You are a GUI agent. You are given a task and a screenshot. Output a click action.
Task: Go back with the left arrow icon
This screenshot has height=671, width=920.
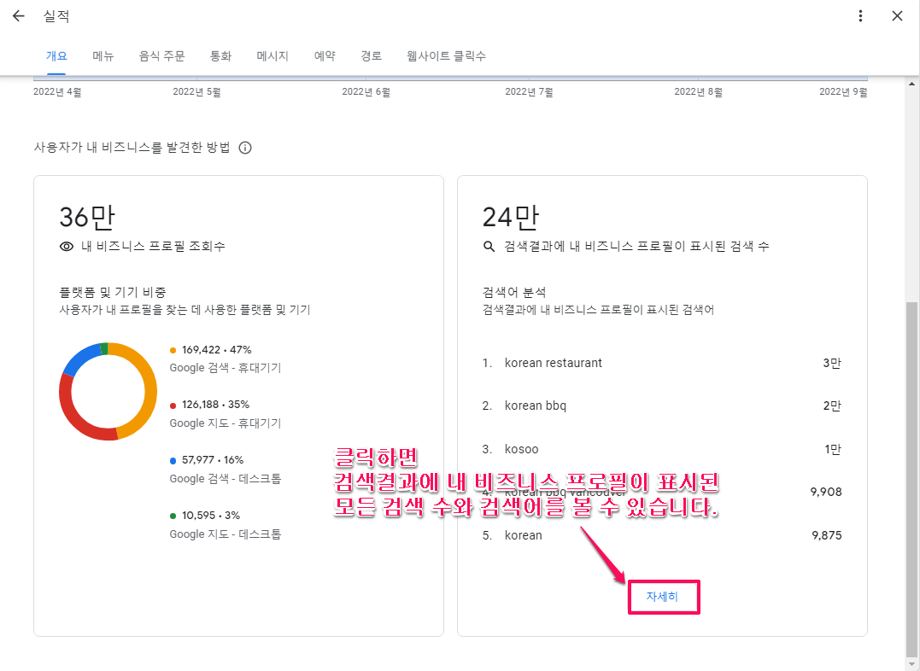click(19, 16)
